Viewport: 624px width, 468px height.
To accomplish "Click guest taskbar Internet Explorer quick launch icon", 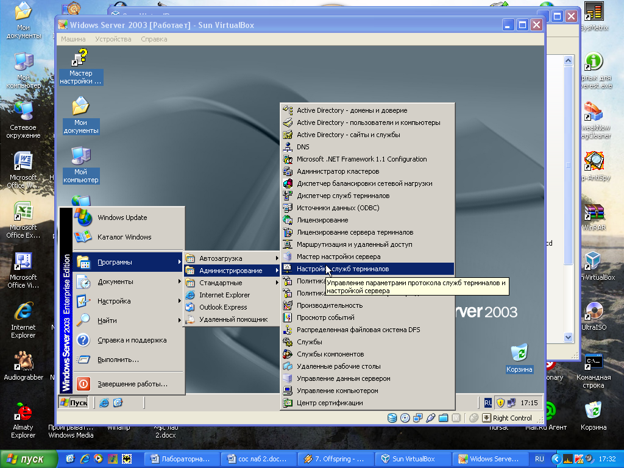I will [x=104, y=403].
